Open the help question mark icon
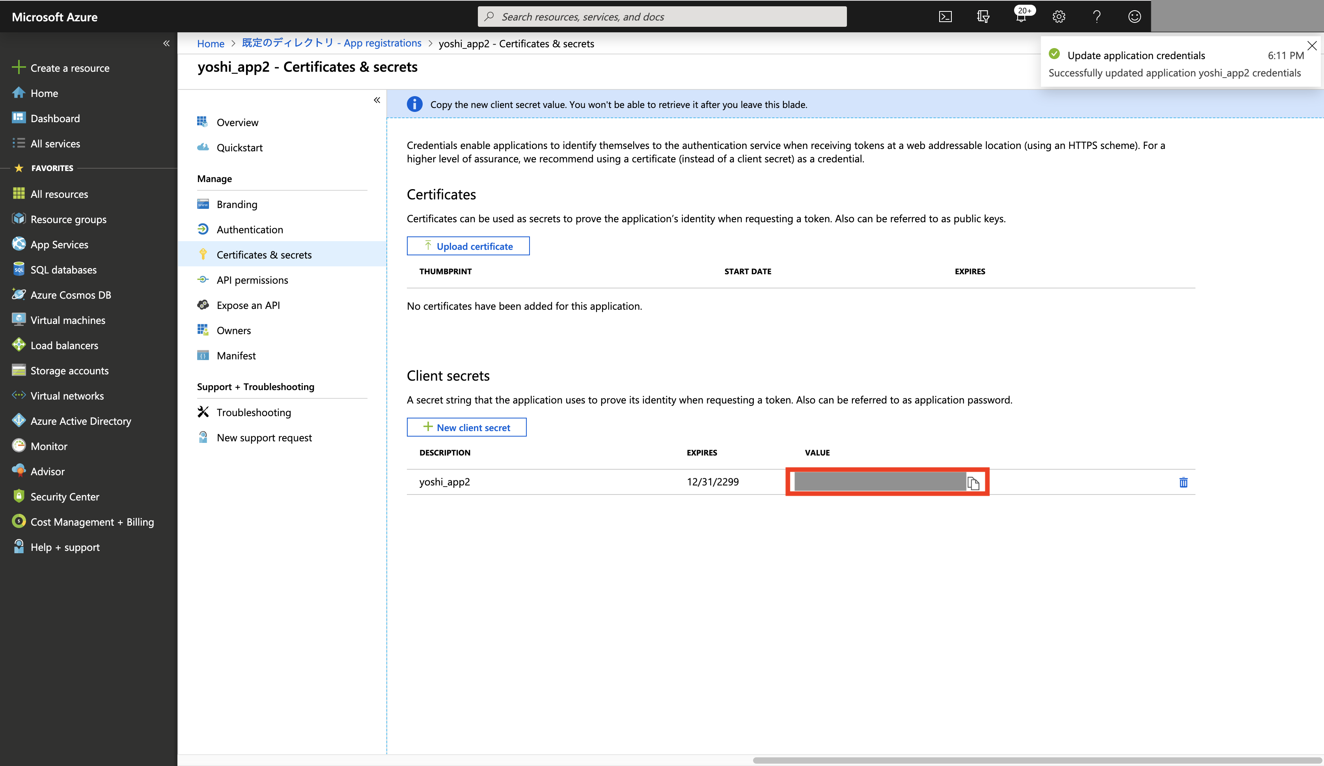The height and width of the screenshot is (766, 1324). (x=1096, y=17)
